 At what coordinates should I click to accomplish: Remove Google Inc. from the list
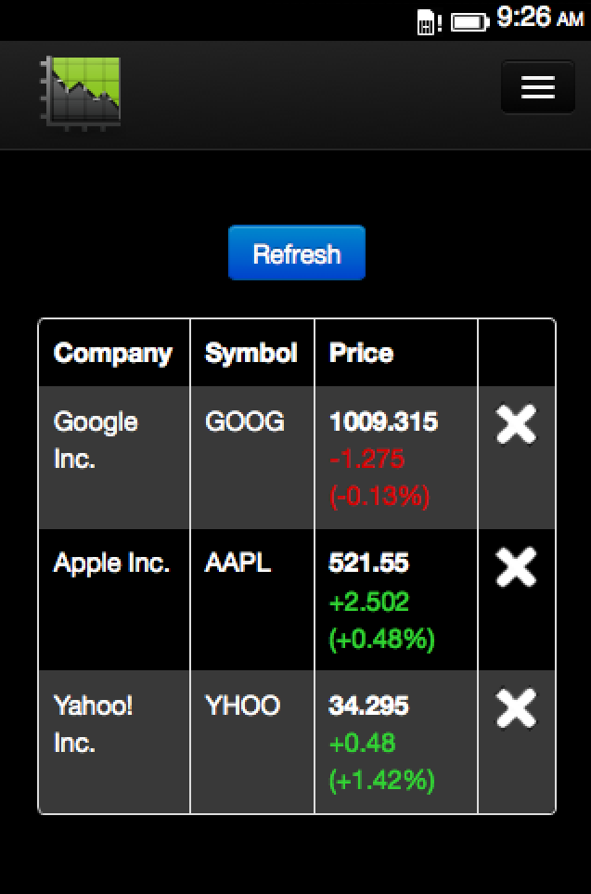pyautogui.click(x=516, y=425)
